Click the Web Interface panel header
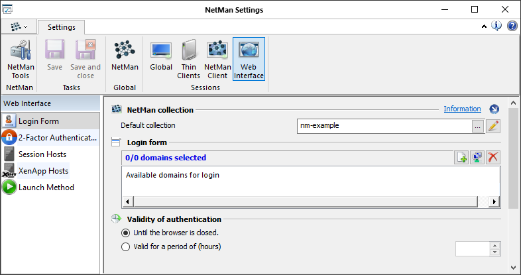Viewport: 521px width, 275px height. (50, 103)
